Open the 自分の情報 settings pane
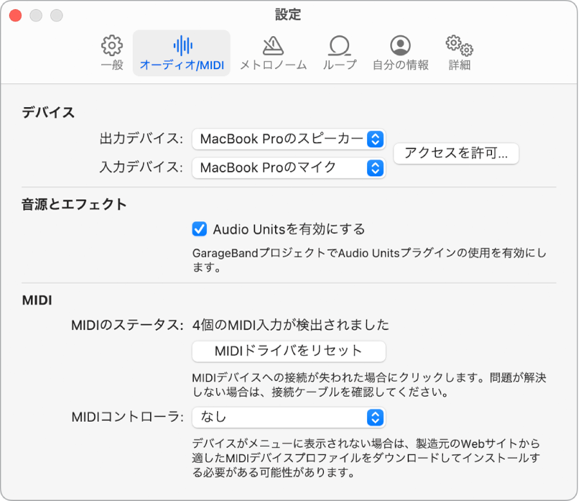The height and width of the screenshot is (501, 579). pos(401,53)
